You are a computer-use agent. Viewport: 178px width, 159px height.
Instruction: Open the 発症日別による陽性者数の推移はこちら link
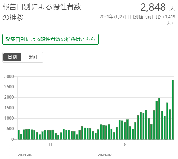tap(50, 39)
